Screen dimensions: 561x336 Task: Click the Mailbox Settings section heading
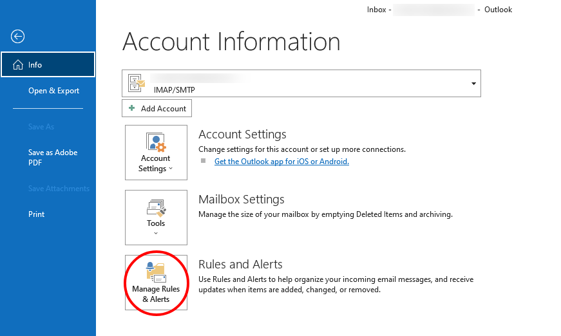click(x=242, y=200)
